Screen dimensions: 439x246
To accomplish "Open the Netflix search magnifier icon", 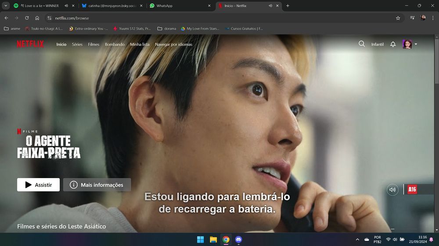I will (362, 44).
